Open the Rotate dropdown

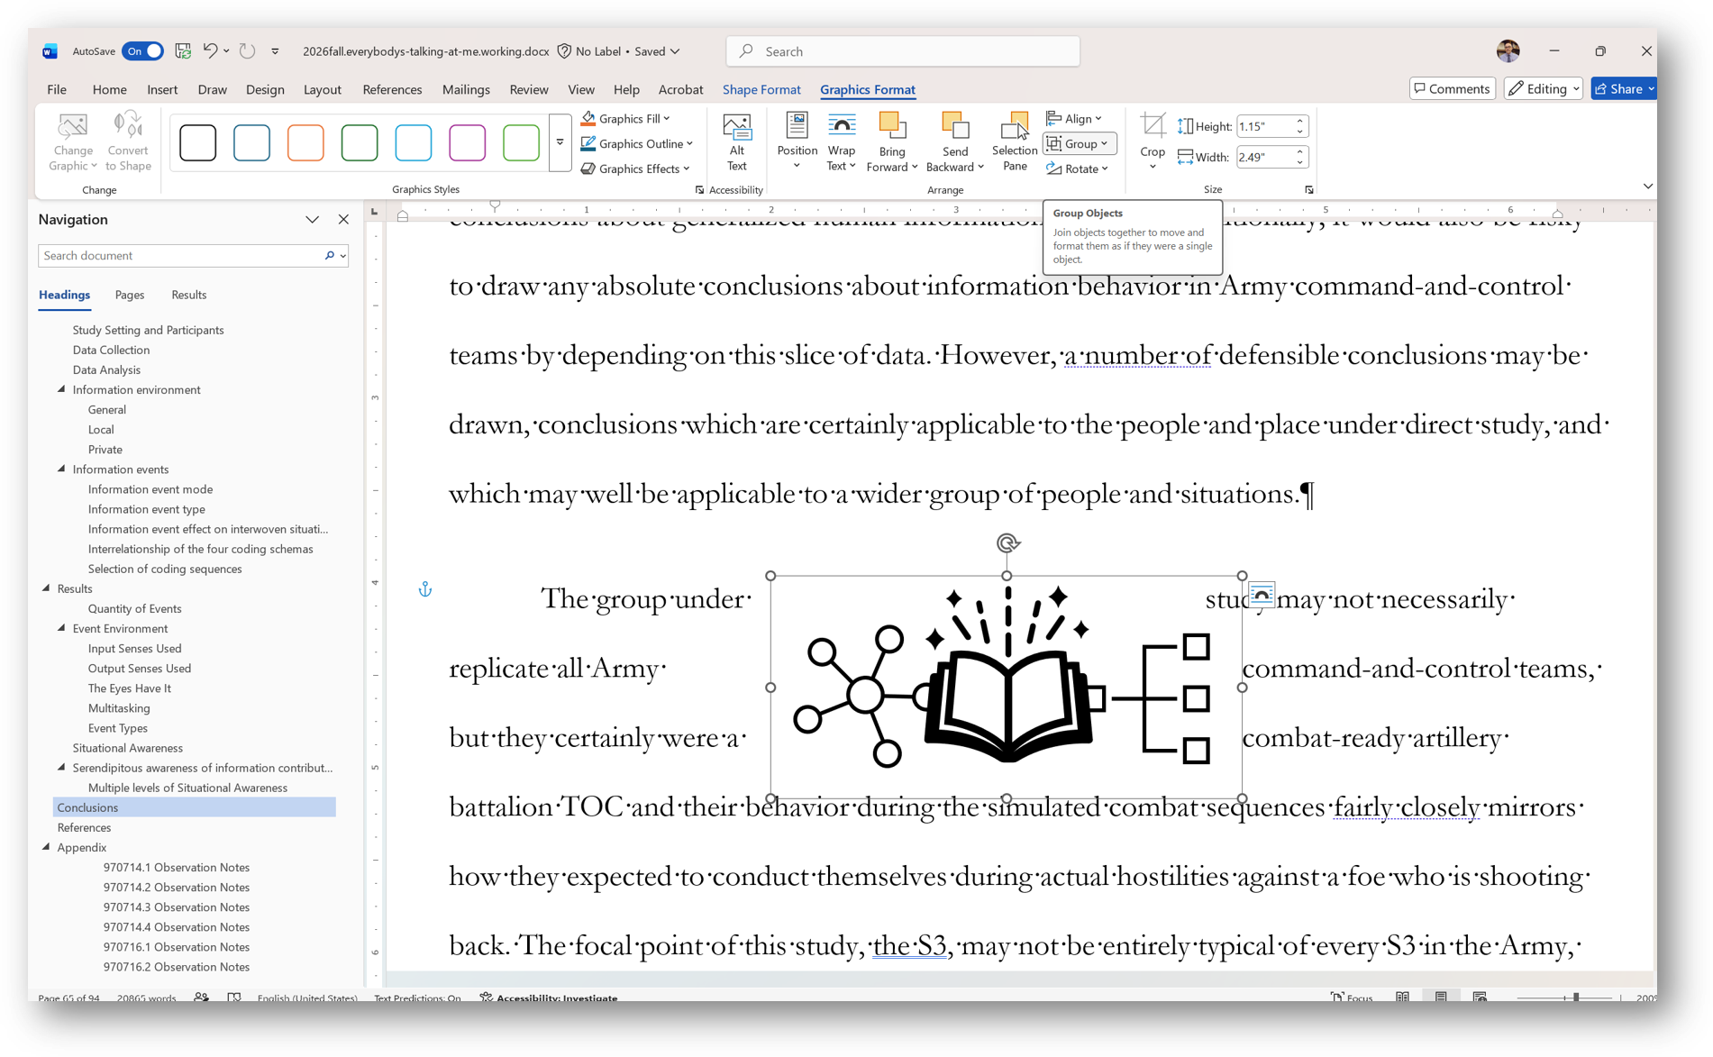(1078, 169)
